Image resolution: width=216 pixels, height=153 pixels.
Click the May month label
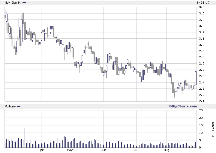click(x=70, y=150)
